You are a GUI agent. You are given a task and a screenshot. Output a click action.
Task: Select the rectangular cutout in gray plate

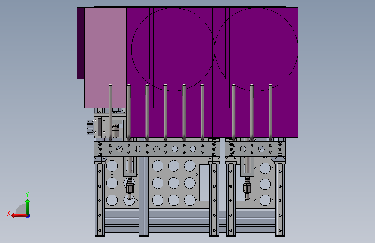pyautogui.click(x=204, y=183)
